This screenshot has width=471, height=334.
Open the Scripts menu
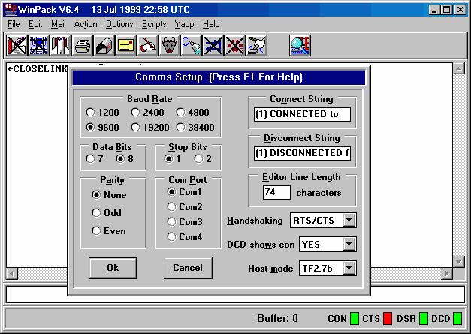click(154, 24)
